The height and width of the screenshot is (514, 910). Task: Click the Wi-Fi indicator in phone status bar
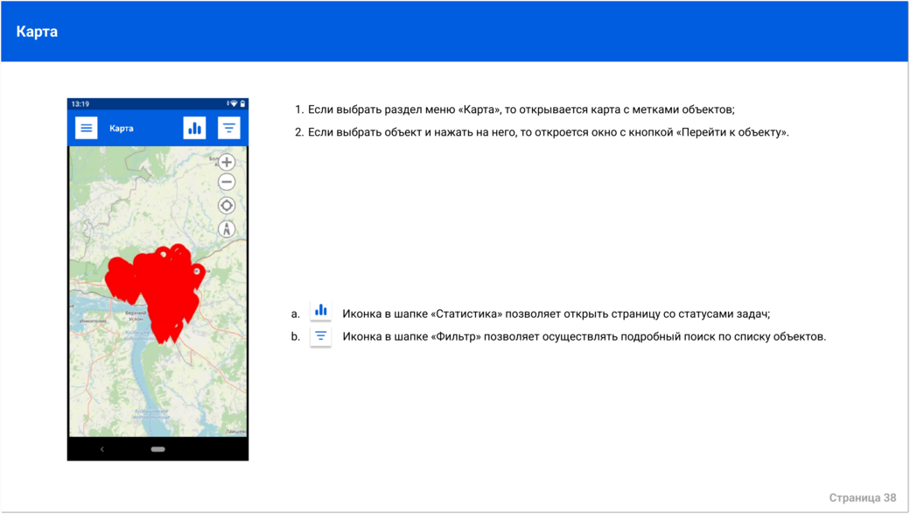pyautogui.click(x=234, y=104)
